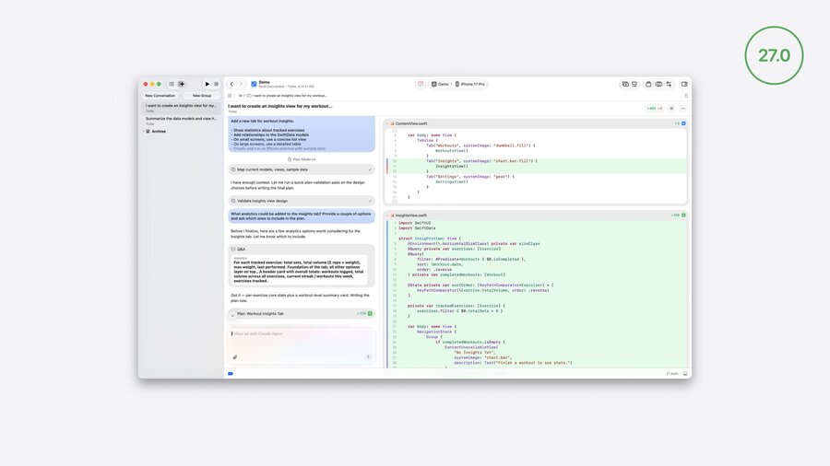Viewport: 830px width, 466px height.
Task: Click the 'main' branch label in the bottom bar
Action: [673, 374]
